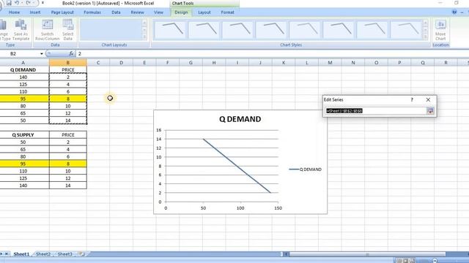Select column C header

pyautogui.click(x=98, y=63)
